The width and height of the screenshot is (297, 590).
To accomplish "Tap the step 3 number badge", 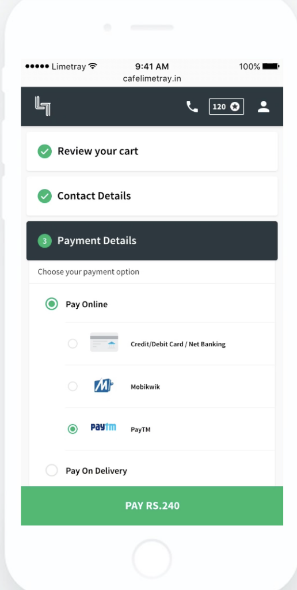I will click(45, 241).
